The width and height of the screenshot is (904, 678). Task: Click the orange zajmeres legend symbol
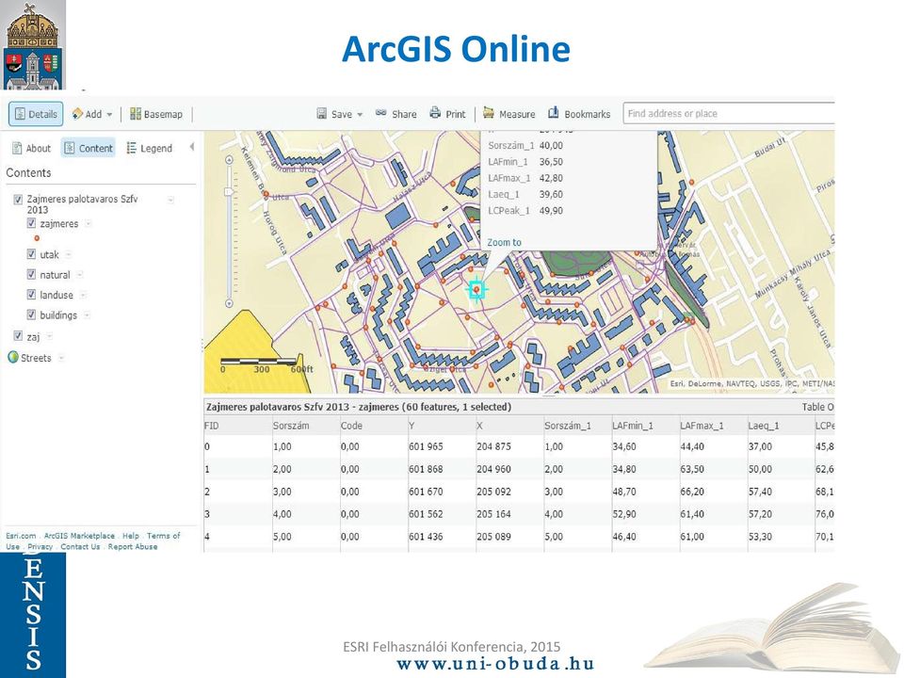(x=37, y=238)
